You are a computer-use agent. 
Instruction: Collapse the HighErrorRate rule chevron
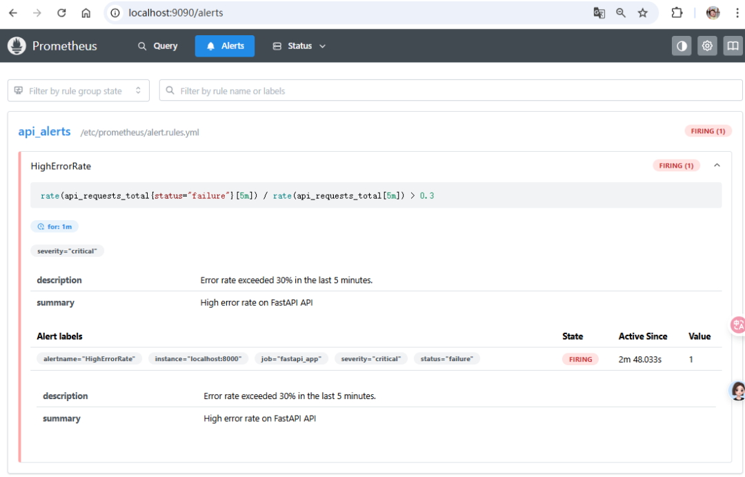point(717,166)
